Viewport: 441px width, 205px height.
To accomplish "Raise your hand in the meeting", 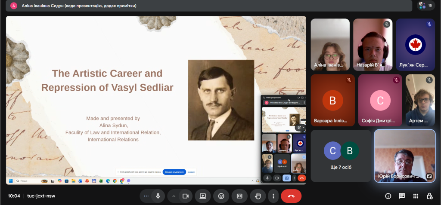I will (x=258, y=196).
